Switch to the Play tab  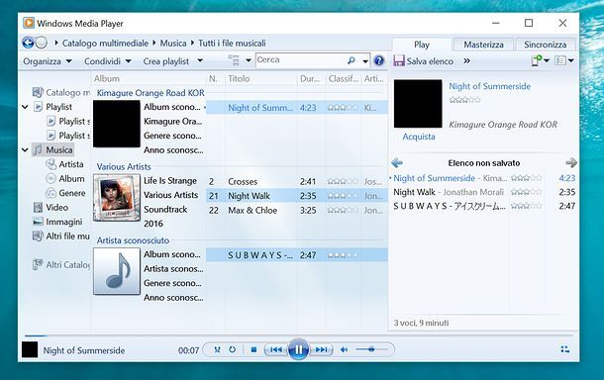tap(422, 45)
